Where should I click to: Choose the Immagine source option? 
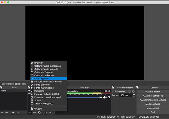[49, 91]
